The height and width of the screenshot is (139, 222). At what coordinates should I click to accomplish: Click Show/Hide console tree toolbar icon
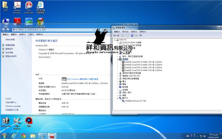click(x=123, y=36)
